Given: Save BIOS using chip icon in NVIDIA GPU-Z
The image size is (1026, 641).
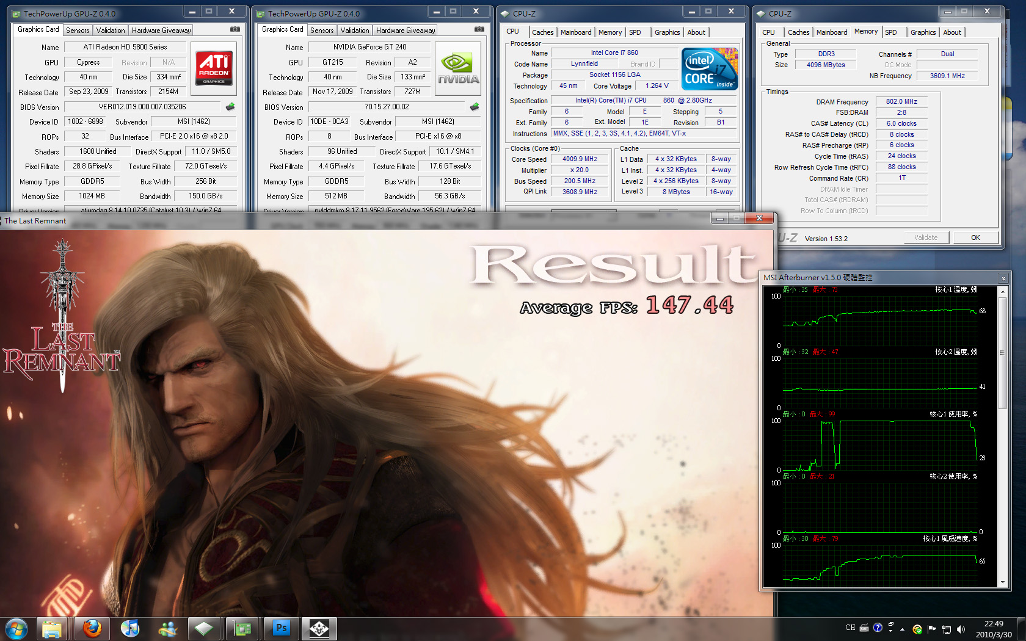Looking at the screenshot, I should click(475, 107).
